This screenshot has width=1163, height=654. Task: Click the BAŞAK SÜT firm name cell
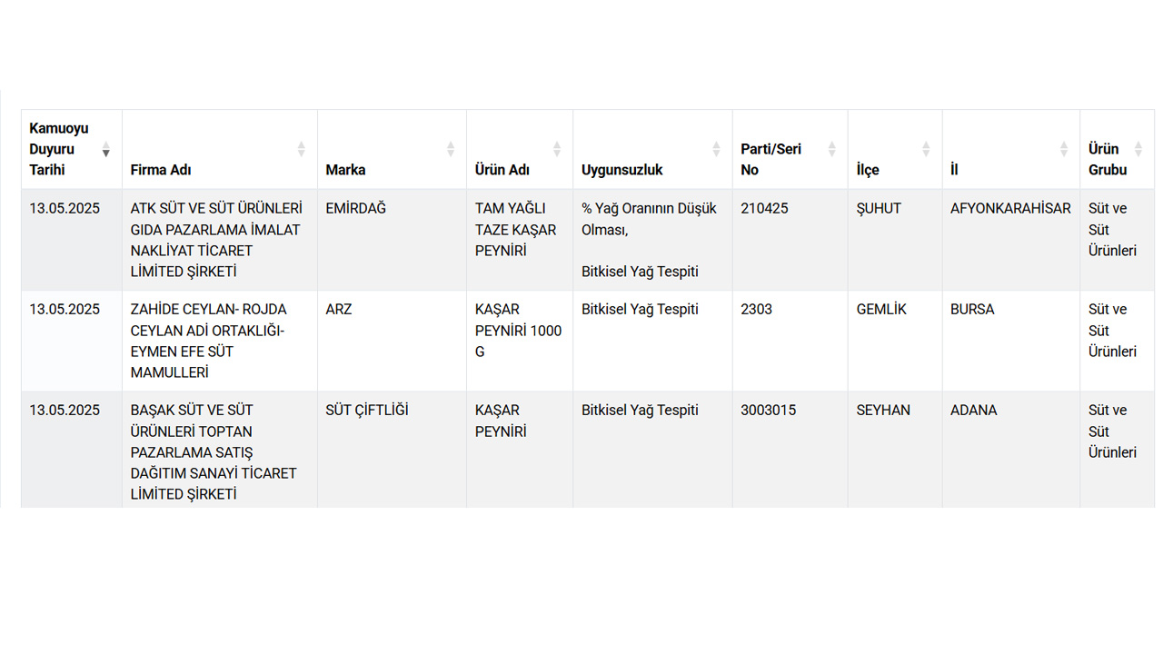(x=214, y=451)
